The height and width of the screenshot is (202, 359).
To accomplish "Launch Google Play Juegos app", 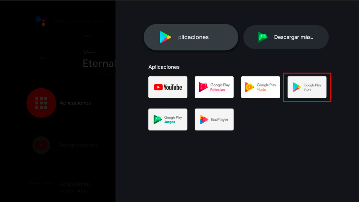I will 168,120.
